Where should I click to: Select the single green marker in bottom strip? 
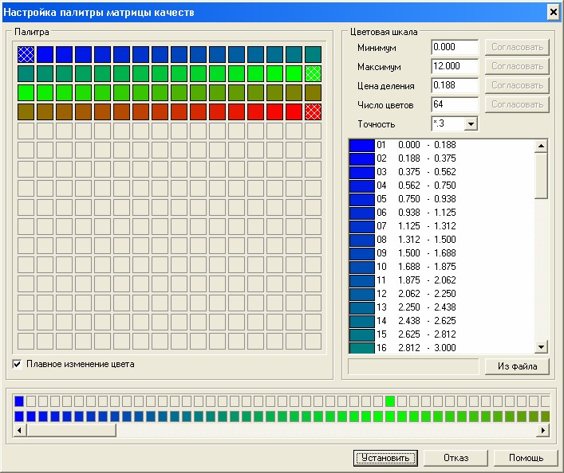(390, 401)
